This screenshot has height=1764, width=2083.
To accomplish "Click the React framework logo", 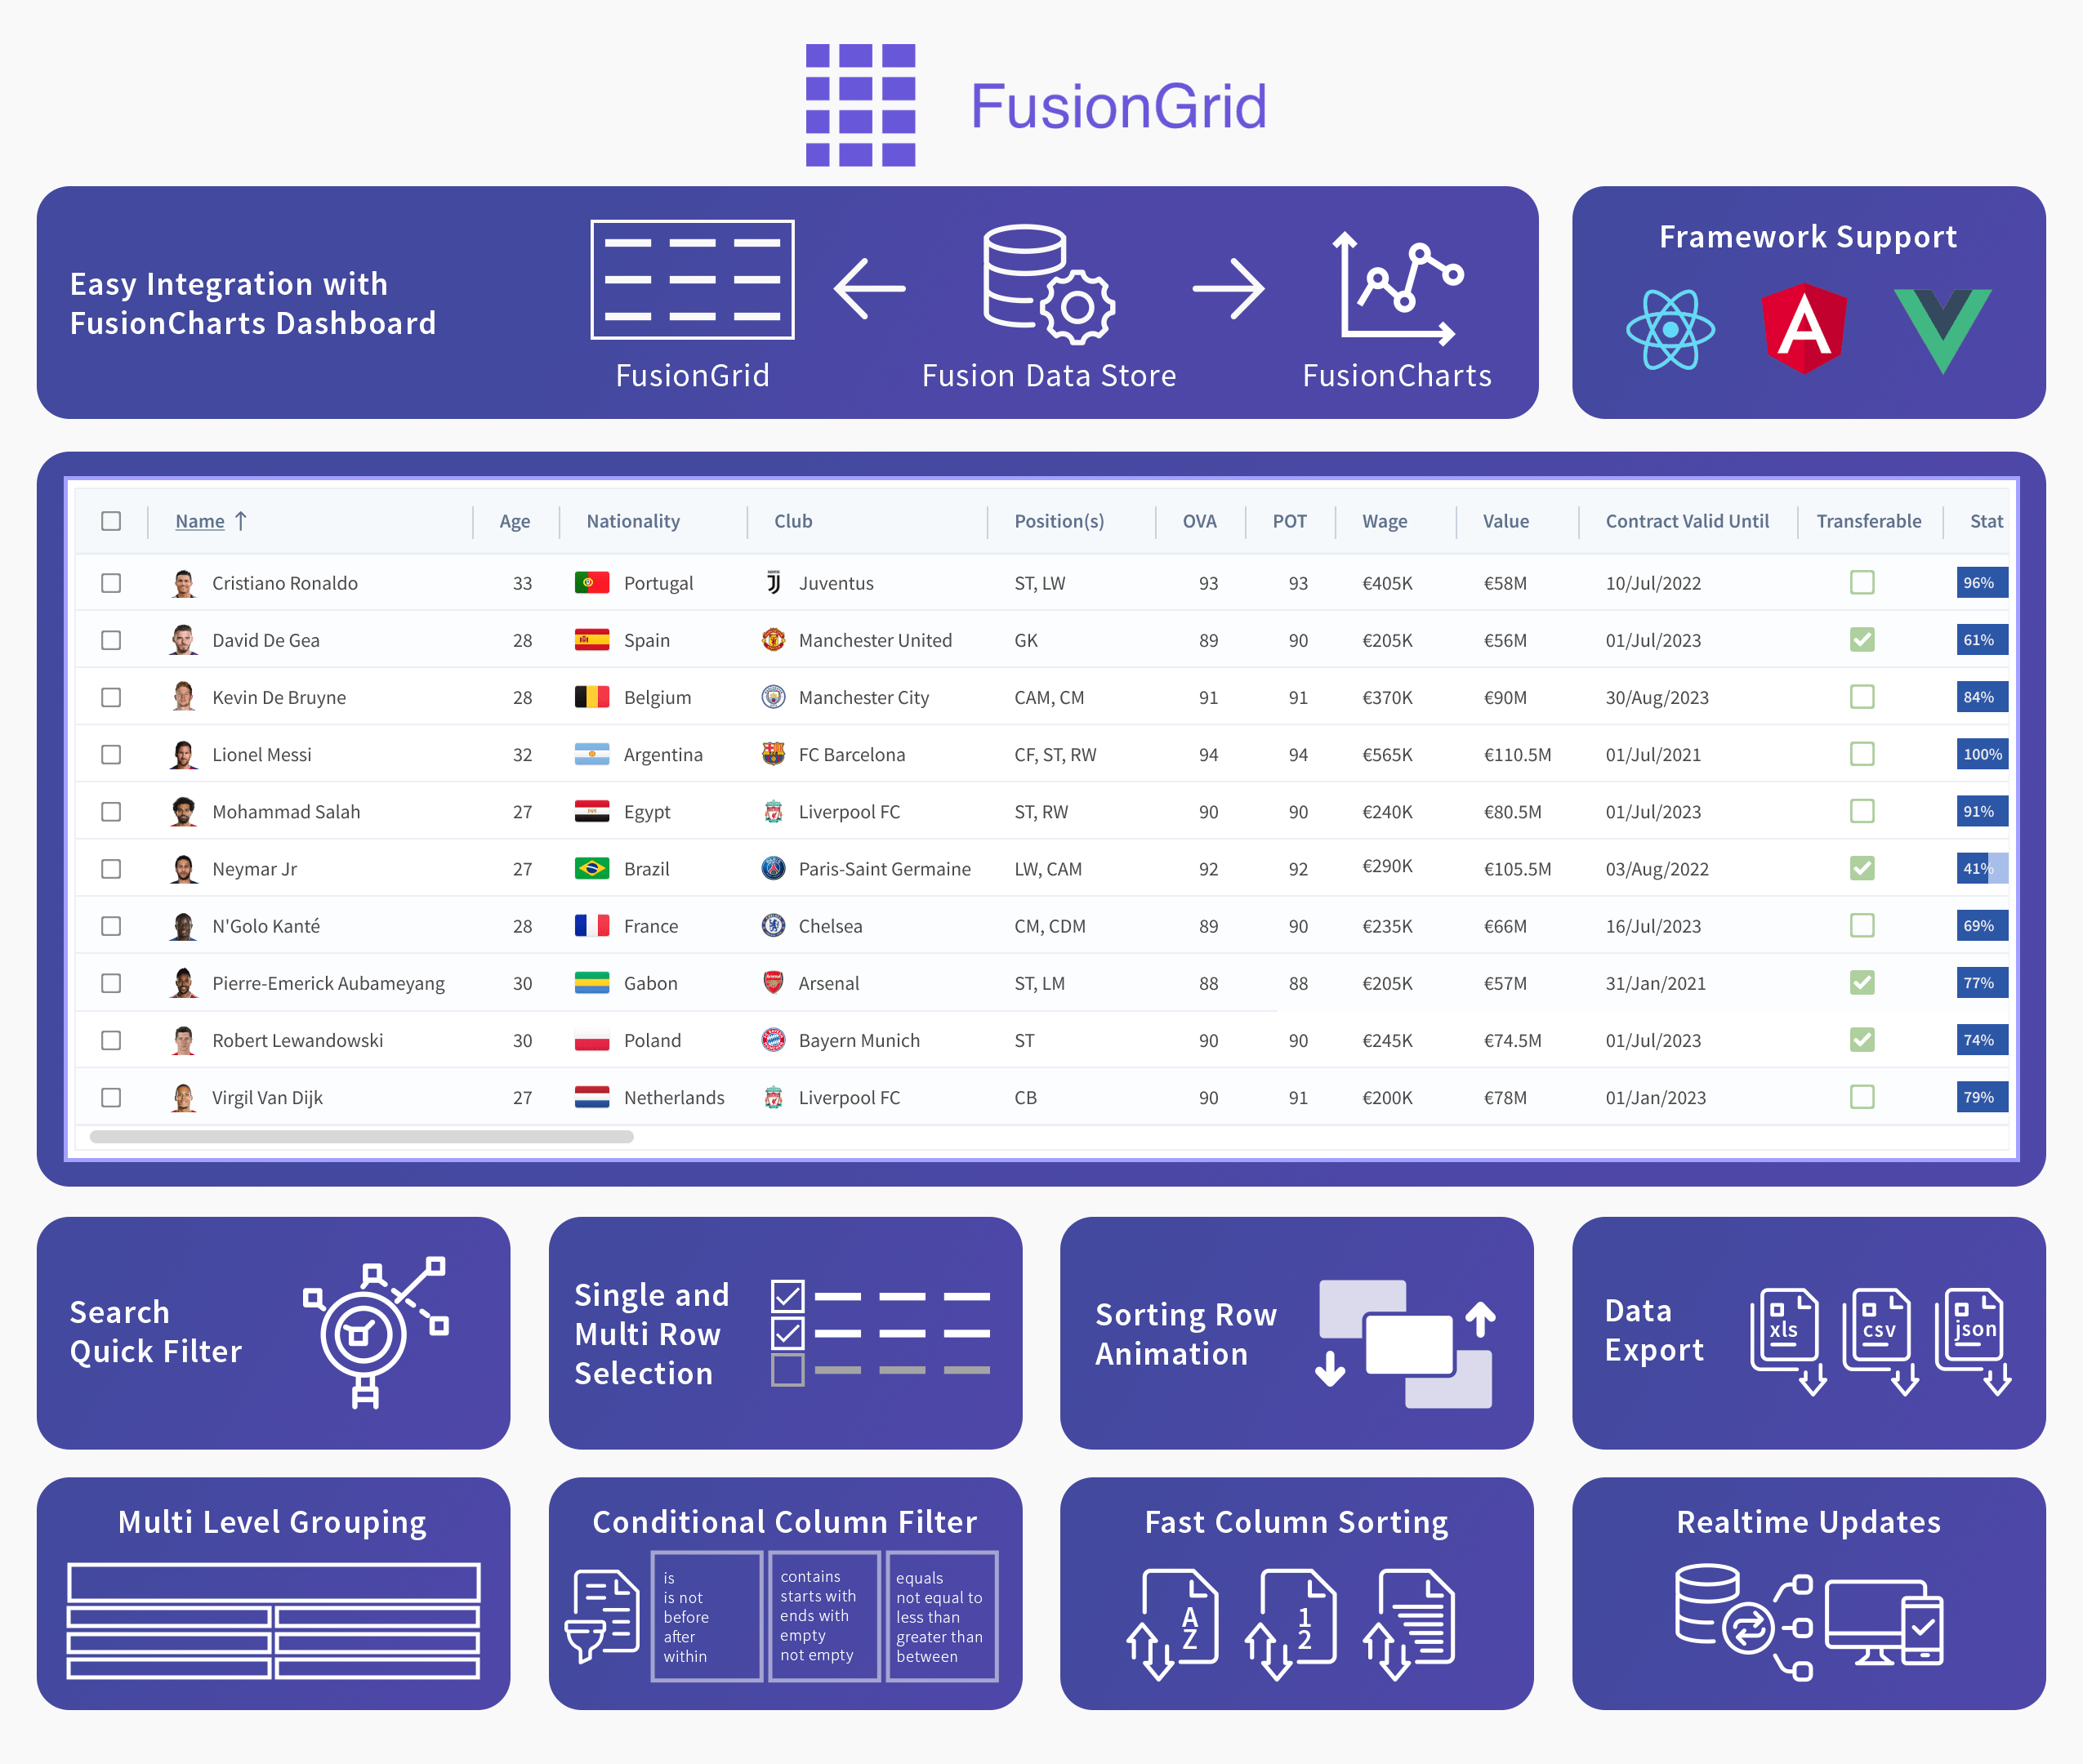I will (1669, 329).
